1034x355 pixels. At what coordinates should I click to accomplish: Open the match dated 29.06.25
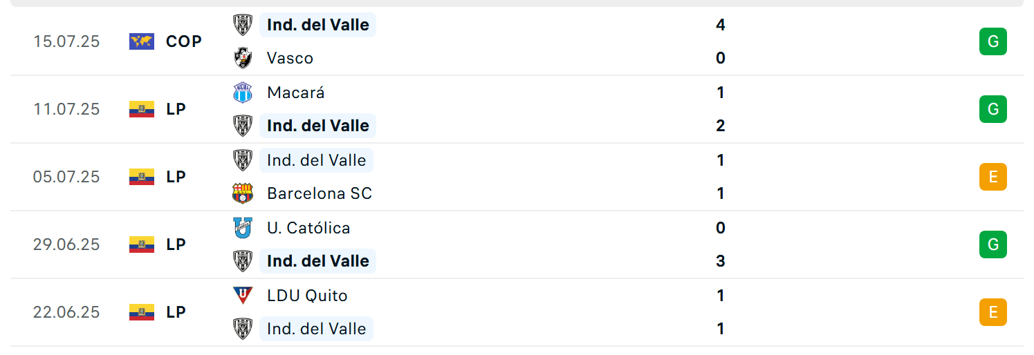[517, 244]
